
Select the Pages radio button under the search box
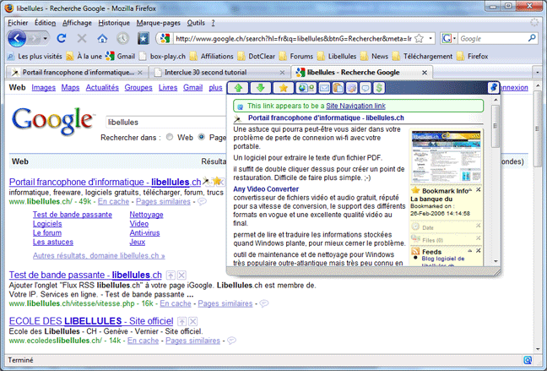(x=201, y=137)
